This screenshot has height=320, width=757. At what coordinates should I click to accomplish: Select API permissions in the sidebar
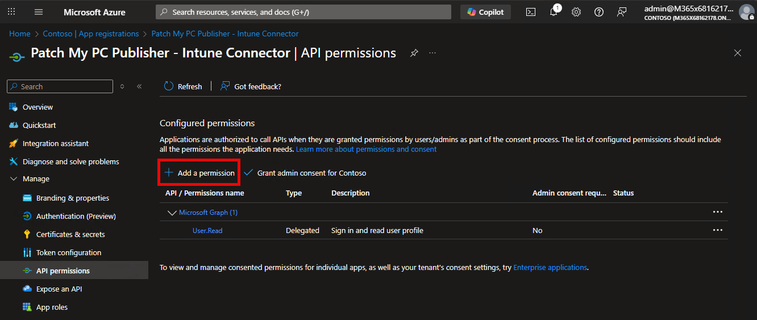click(74, 271)
